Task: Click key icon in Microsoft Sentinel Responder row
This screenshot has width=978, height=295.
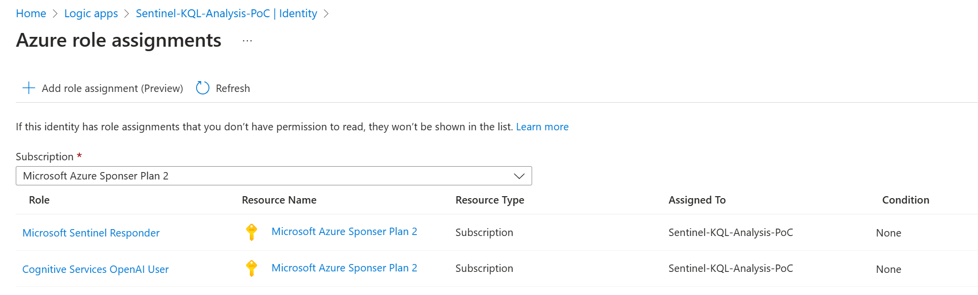Action: 251,232
